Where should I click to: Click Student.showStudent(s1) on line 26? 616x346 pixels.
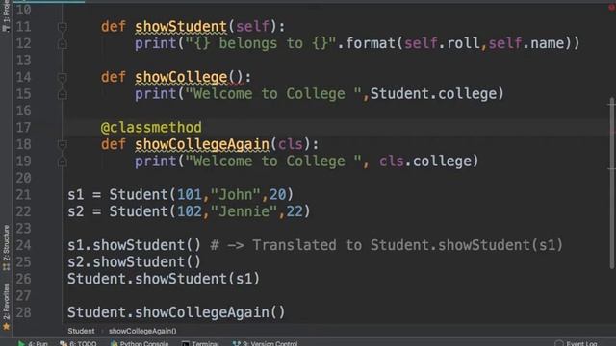click(x=164, y=279)
